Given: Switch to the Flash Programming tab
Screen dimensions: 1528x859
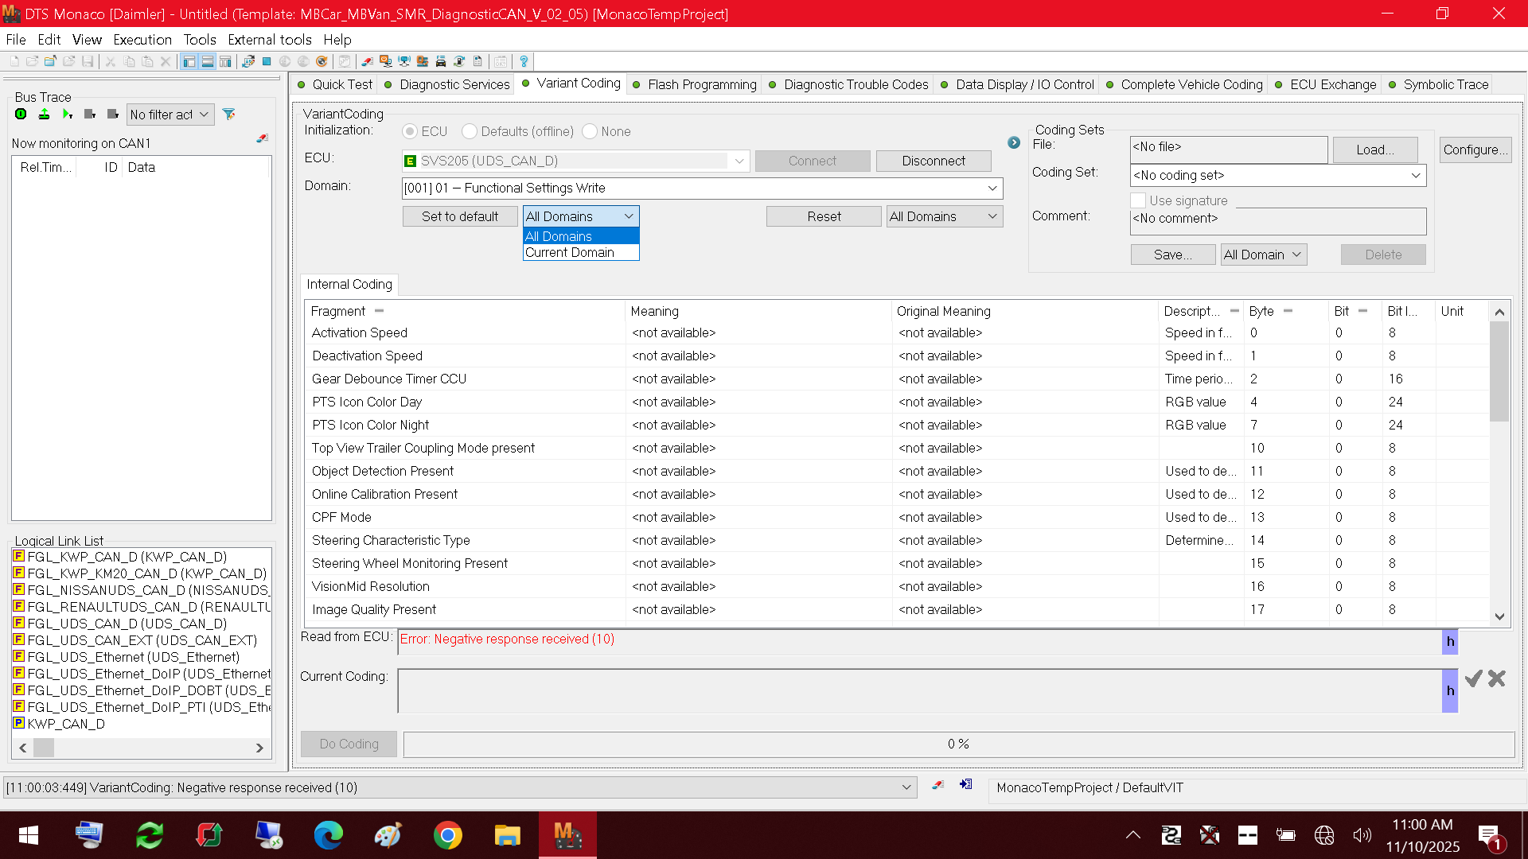Looking at the screenshot, I should tap(694, 84).
